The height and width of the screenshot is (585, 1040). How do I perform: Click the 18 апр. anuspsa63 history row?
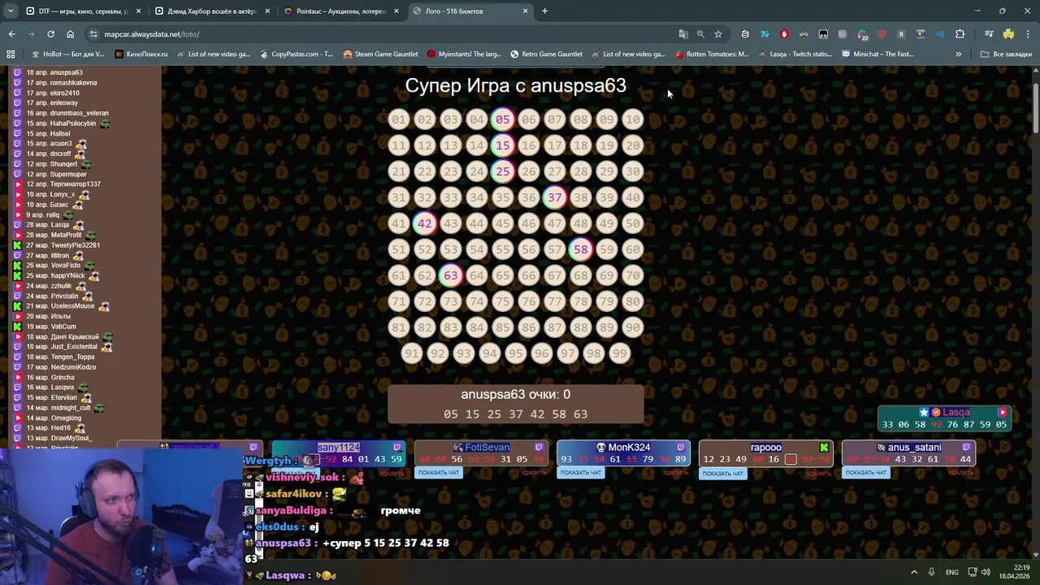pos(54,72)
